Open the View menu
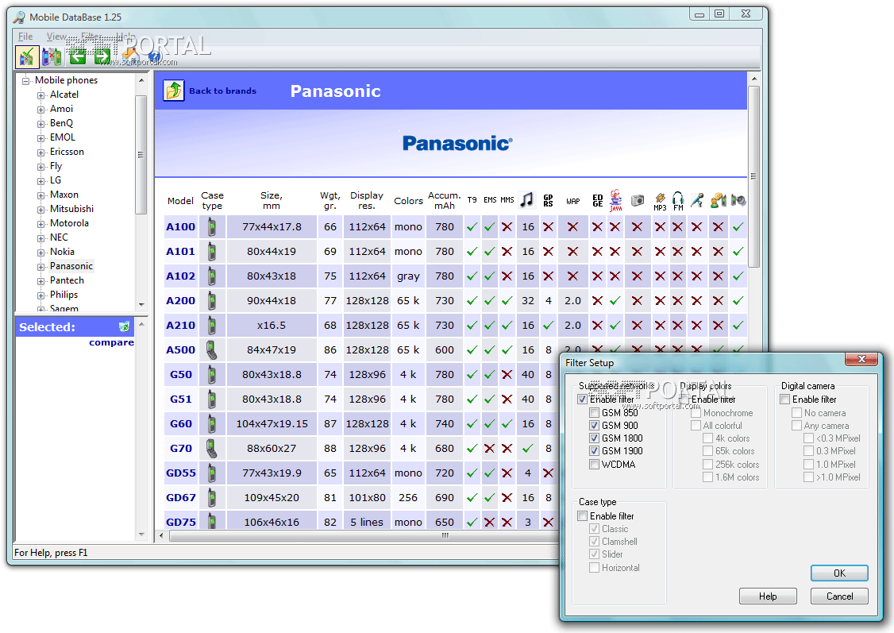Viewport: 894px width, 633px height. click(56, 37)
